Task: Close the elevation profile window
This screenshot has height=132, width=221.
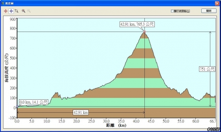Action: [217, 3]
